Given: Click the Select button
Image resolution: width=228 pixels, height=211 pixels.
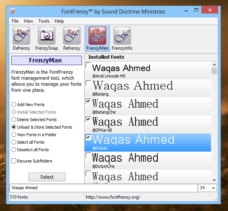Looking at the screenshot, I should 47,177.
